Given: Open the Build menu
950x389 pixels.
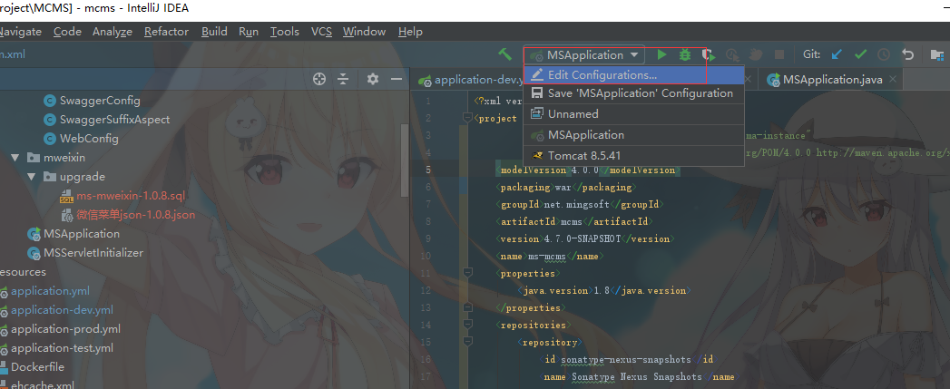Looking at the screenshot, I should pos(214,32).
